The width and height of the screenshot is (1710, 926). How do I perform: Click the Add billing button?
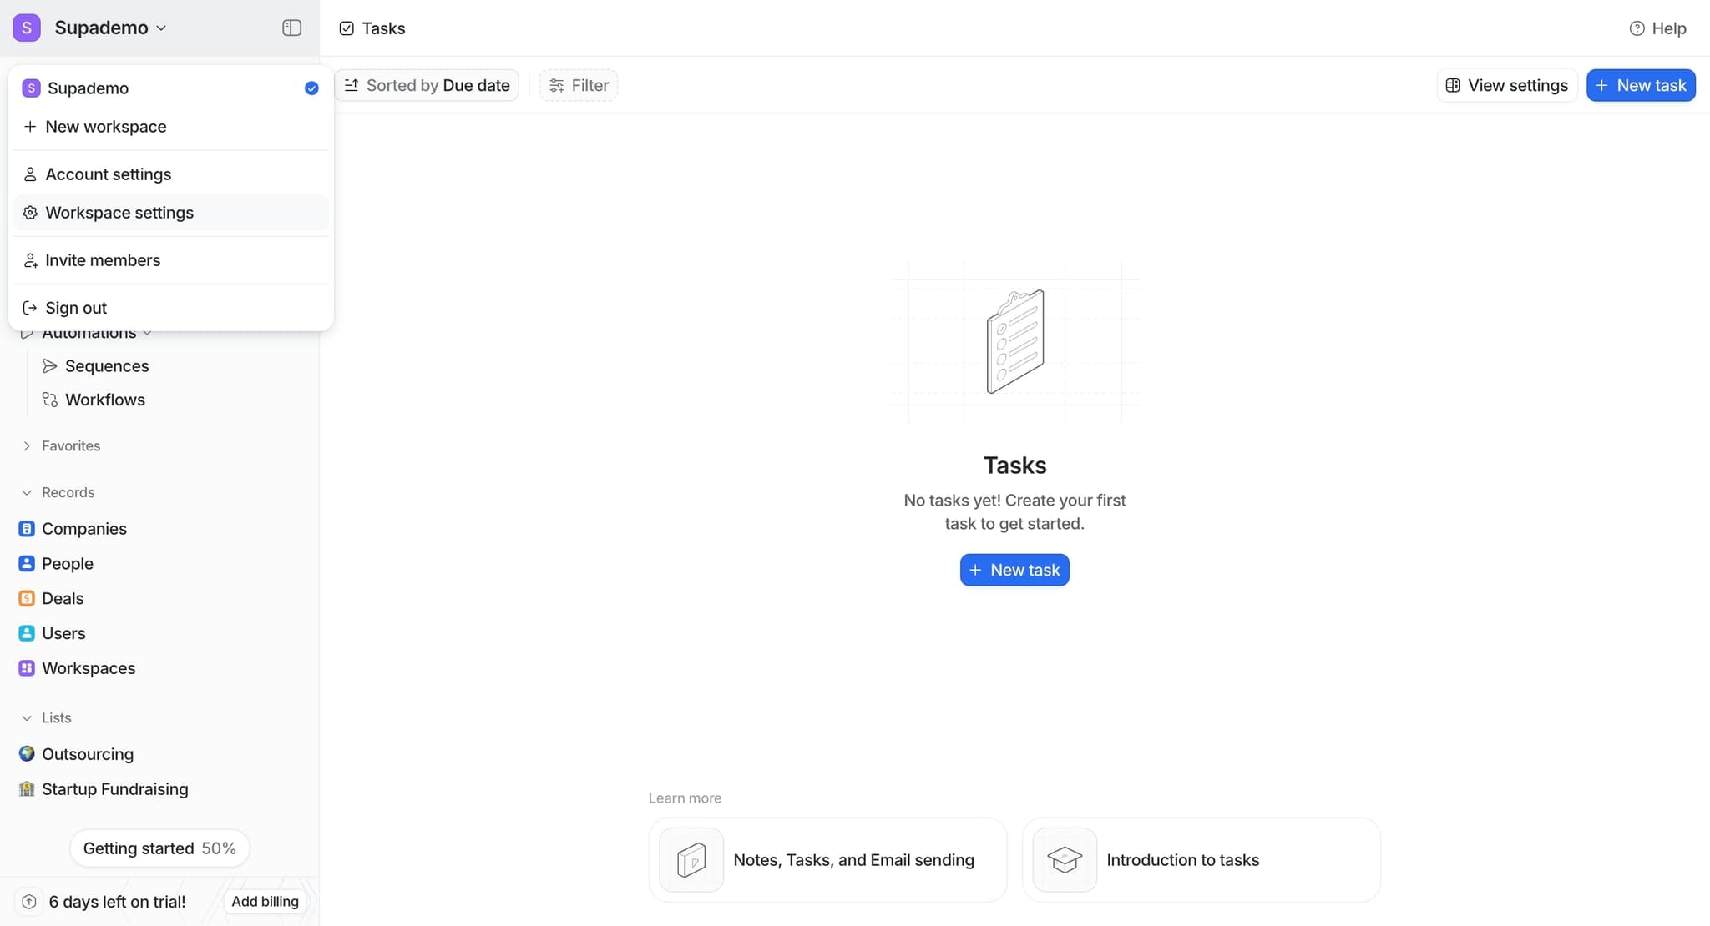[265, 902]
